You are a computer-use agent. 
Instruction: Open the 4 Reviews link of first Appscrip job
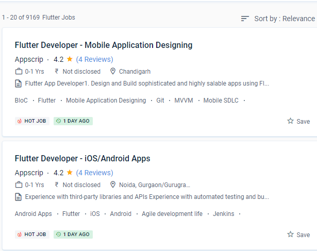pos(95,59)
